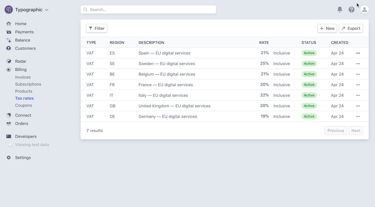Go to Coupons in Billing submenu
This screenshot has width=375, height=207.
[24, 105]
